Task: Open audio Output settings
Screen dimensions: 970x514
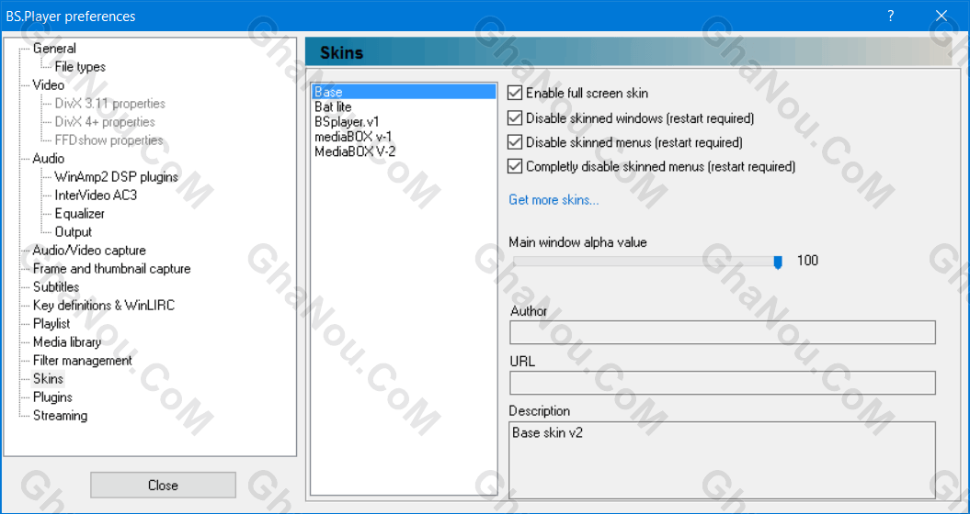Action: click(x=73, y=231)
